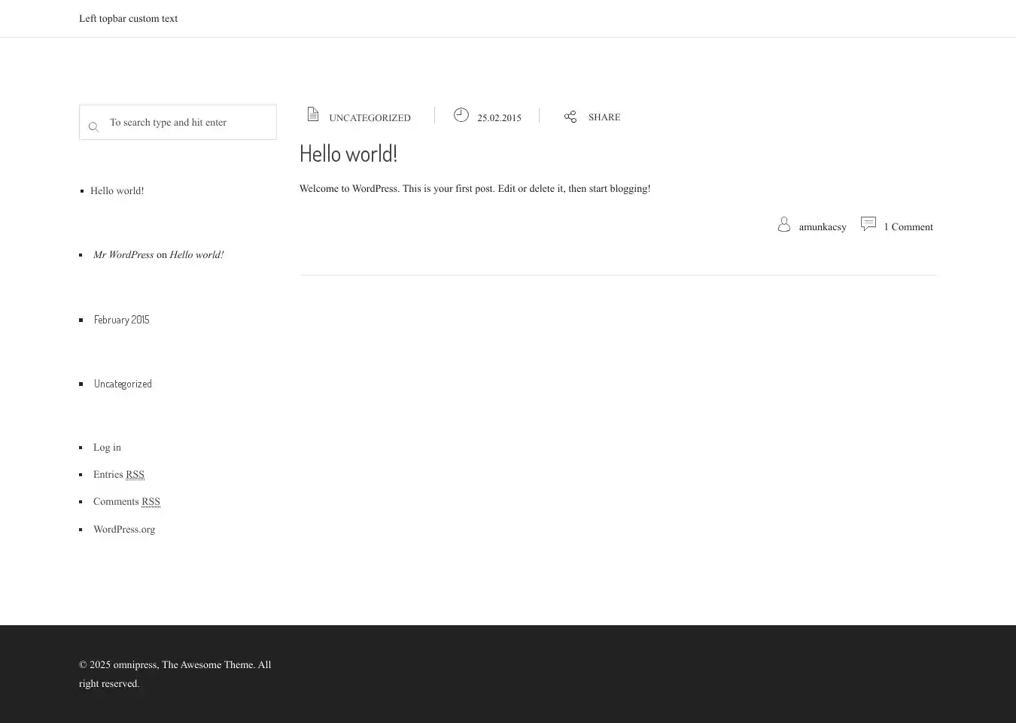
Task: Open the February 2015 archive
Action: 122,320
